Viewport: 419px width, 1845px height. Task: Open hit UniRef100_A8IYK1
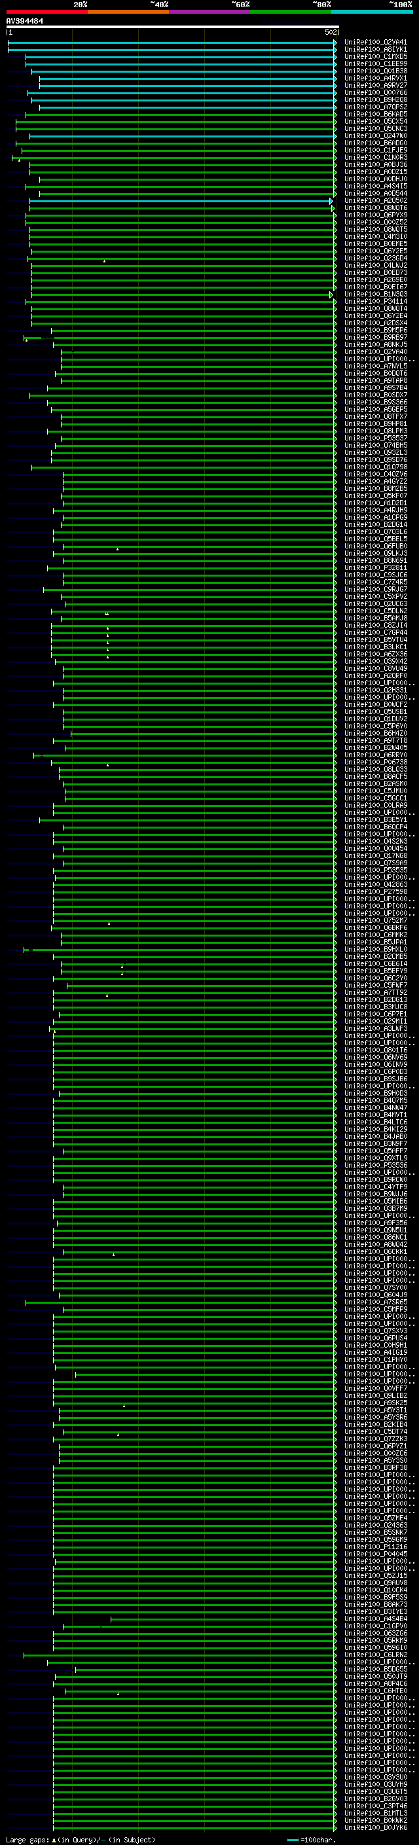pos(375,50)
